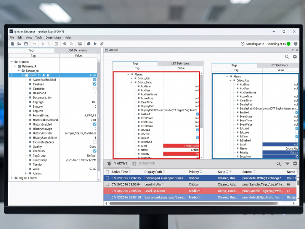
Task: Open the Tools menu
Action: click(39, 37)
